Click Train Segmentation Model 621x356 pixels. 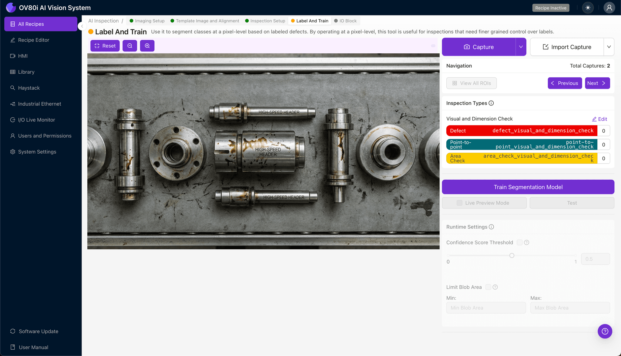click(528, 187)
